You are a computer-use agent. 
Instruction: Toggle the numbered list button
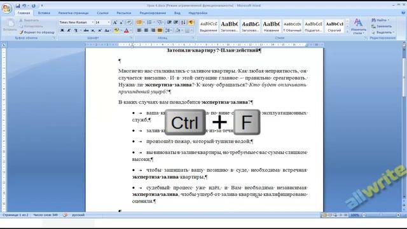(x=149, y=23)
